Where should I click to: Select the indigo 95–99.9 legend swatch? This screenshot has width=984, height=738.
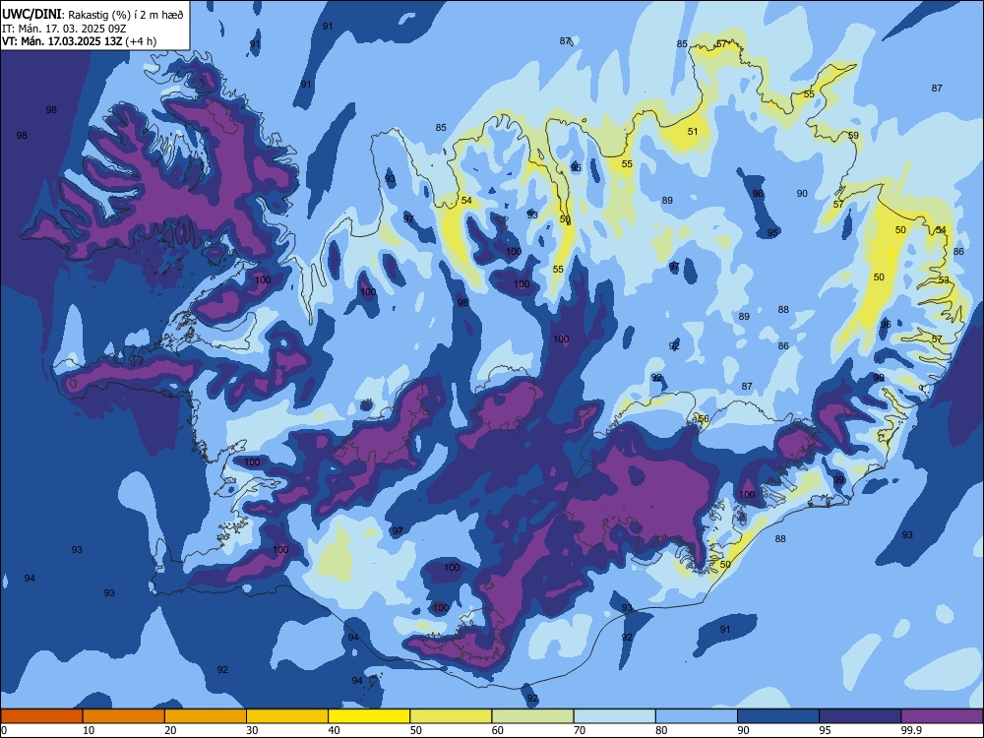click(x=860, y=716)
